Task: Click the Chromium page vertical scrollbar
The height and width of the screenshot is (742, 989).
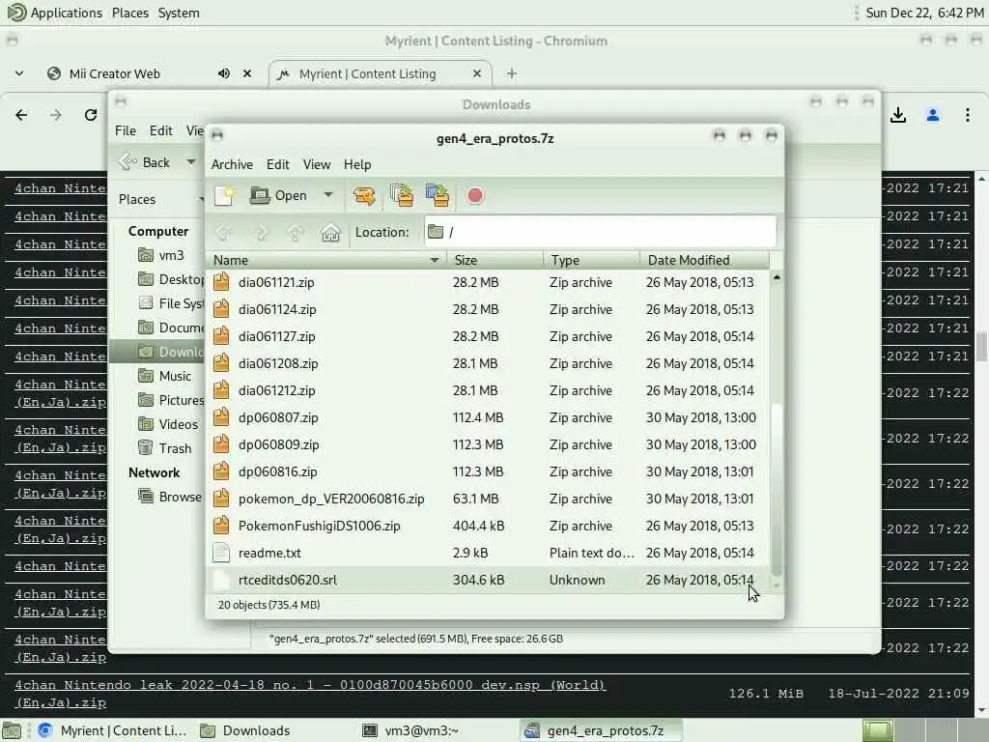Action: (x=981, y=347)
